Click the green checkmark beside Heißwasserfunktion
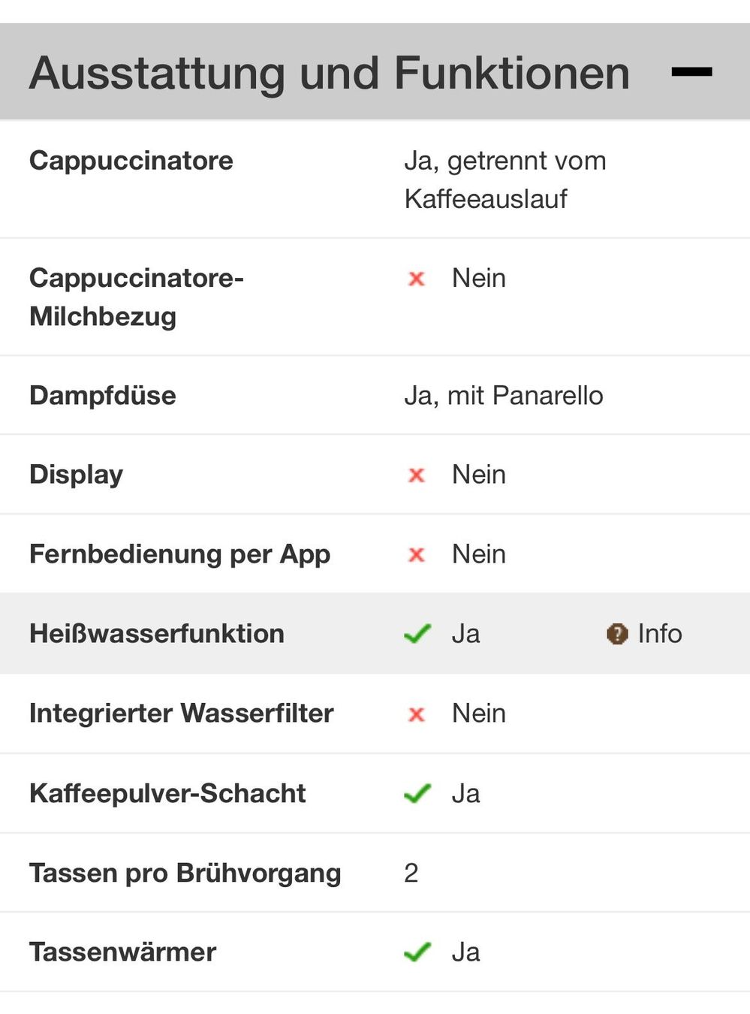750x1014 pixels. 417,634
